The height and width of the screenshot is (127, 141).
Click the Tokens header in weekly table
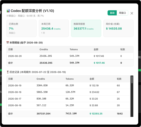74,49
